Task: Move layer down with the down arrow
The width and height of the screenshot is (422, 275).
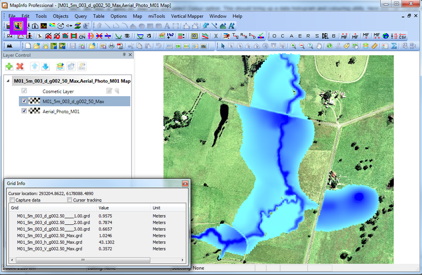Action: (45, 66)
